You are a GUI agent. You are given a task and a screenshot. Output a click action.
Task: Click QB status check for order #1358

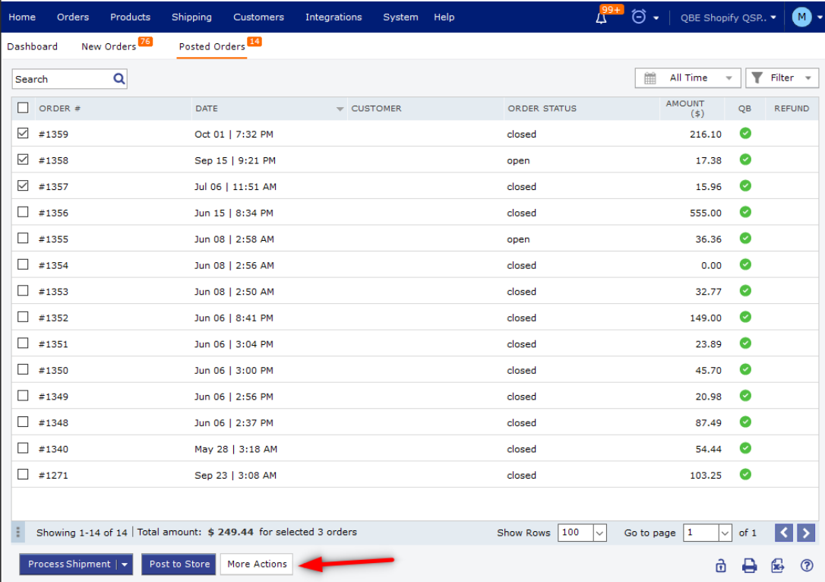[x=745, y=160]
